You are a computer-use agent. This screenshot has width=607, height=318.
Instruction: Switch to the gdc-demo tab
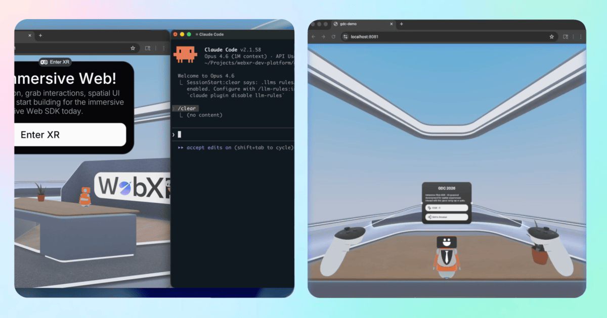tap(362, 24)
